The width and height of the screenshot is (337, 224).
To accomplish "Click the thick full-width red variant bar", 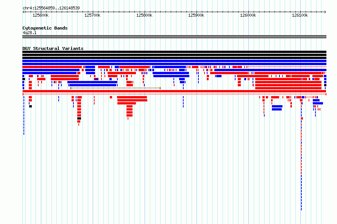I will click(174, 91).
